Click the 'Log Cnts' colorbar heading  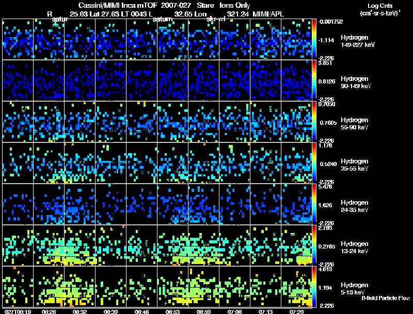380,6
